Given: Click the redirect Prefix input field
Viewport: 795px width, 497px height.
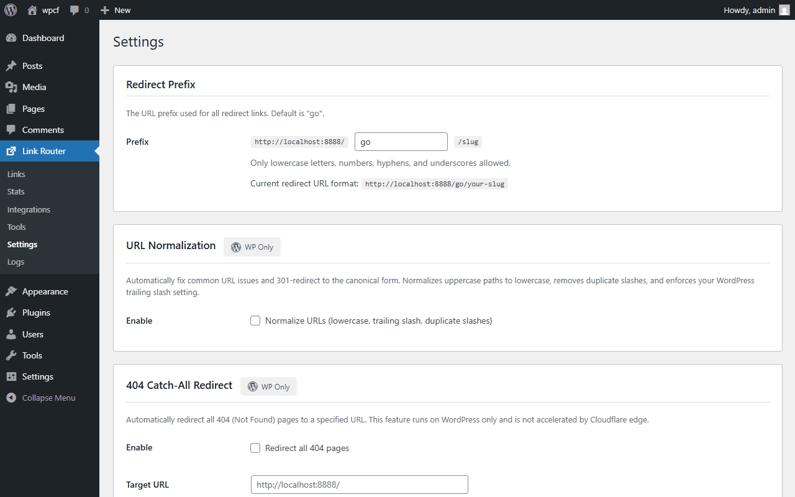Looking at the screenshot, I should [401, 142].
